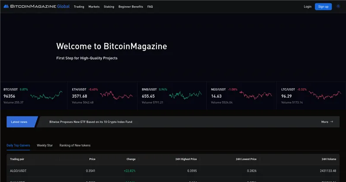This screenshot has width=346, height=182.
Task: Open the Trading menu
Action: (x=79, y=6)
